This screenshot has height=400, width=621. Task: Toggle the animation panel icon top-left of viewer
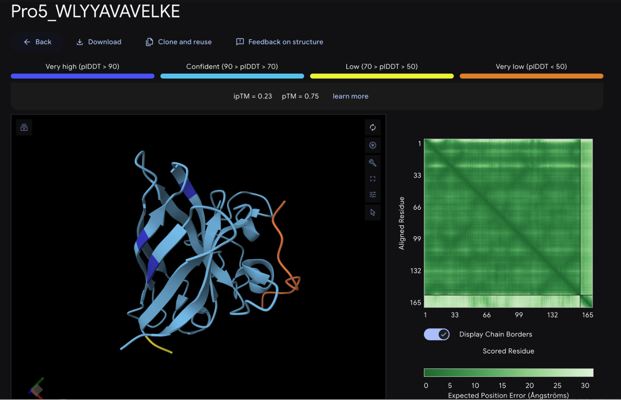[24, 127]
